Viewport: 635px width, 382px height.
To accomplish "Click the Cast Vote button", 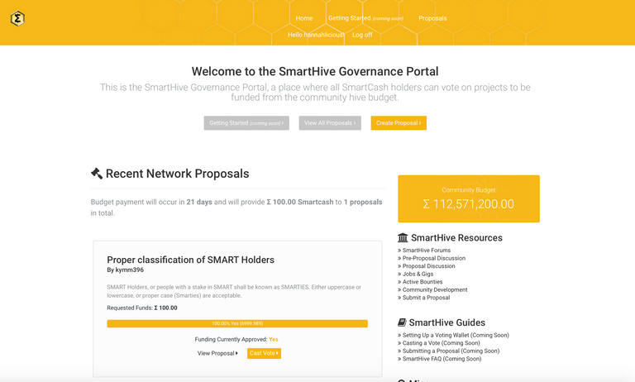I will click(x=264, y=353).
